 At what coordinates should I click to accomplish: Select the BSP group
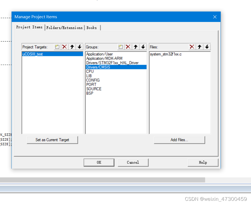click(x=116, y=93)
